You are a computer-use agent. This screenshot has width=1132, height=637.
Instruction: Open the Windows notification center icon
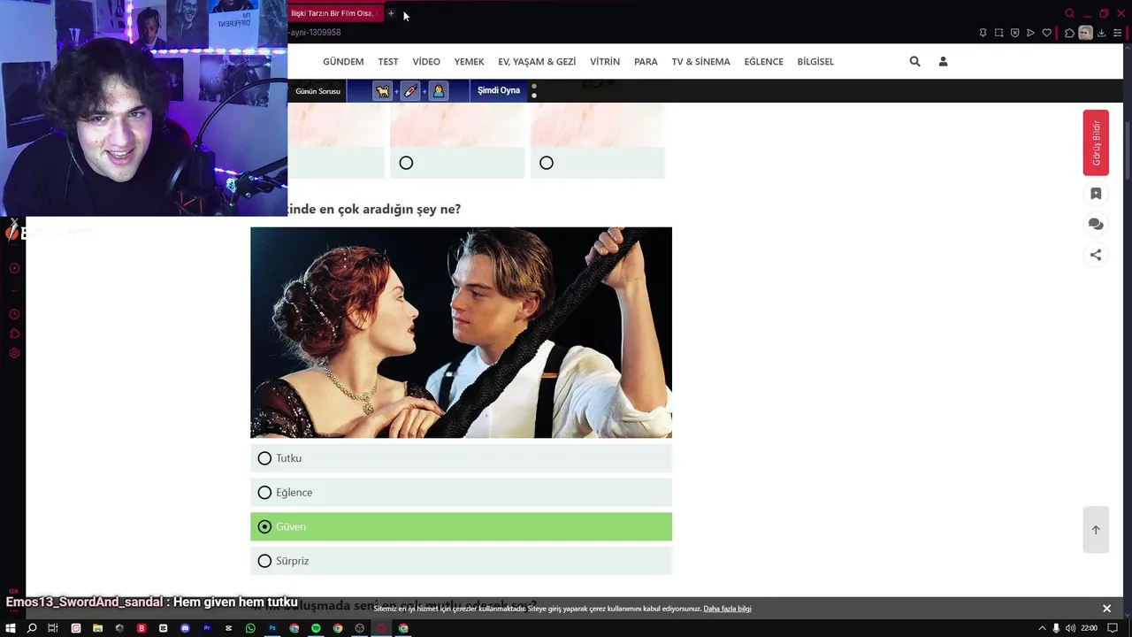(x=1113, y=628)
